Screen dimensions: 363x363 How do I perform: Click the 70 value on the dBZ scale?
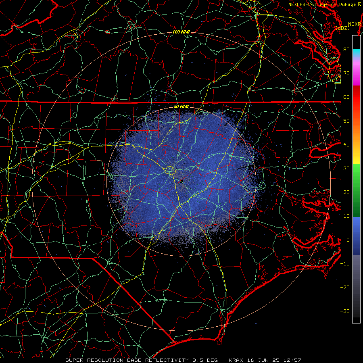[x=346, y=73]
